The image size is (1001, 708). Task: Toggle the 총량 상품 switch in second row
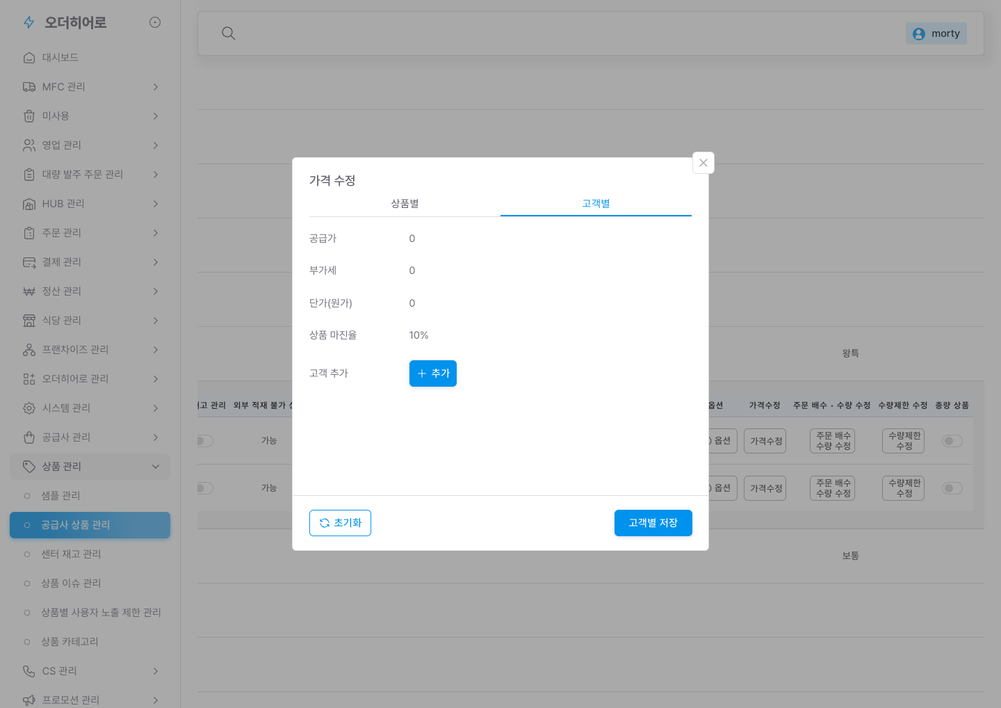point(952,488)
